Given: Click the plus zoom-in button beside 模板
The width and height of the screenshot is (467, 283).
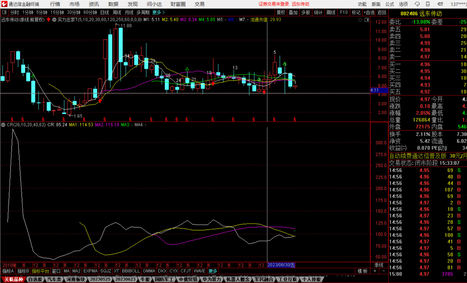Looking at the screenshot, I should click(375, 271).
